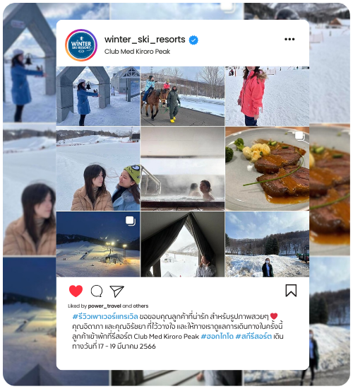Open the #รีวิวเพาเวอร์แทรเวิล hashtag

(105, 317)
